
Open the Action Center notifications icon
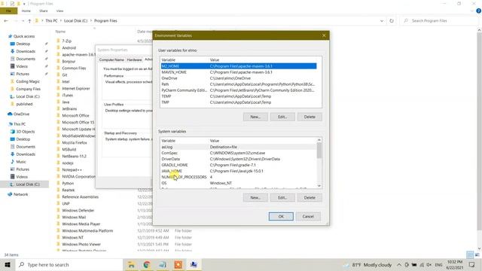[472, 264]
